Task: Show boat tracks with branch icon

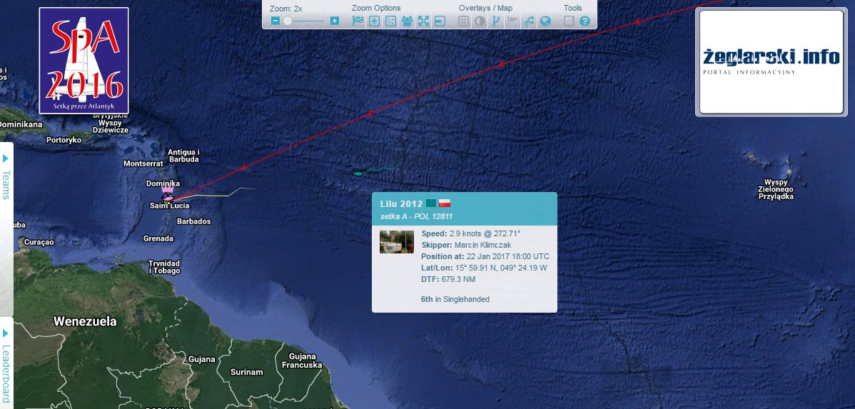Action: click(496, 21)
